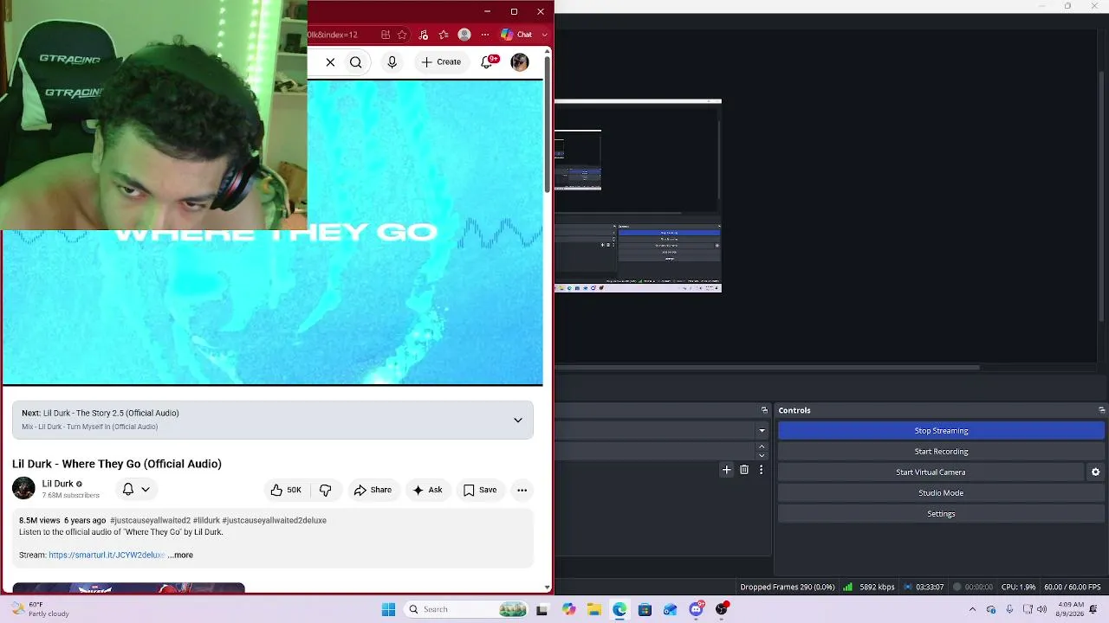The image size is (1109, 623).
Task: Open the smarturl stream link in description
Action: (x=107, y=555)
